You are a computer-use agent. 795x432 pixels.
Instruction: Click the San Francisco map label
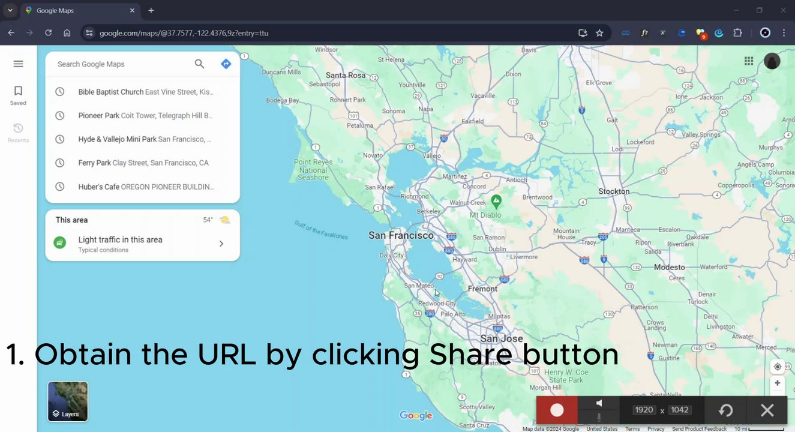[x=401, y=236]
